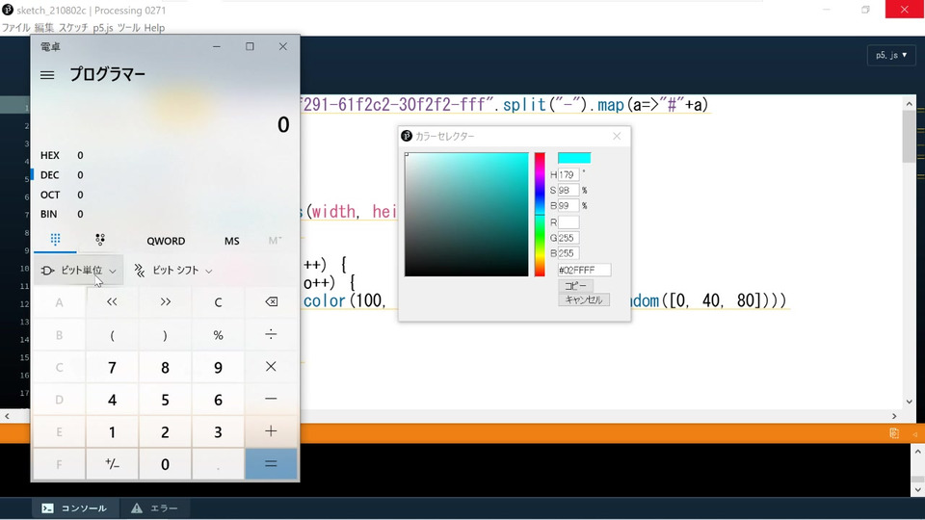This screenshot has width=925, height=520.
Task: Click the editor vertical scrollbar thumb
Action: (909, 137)
